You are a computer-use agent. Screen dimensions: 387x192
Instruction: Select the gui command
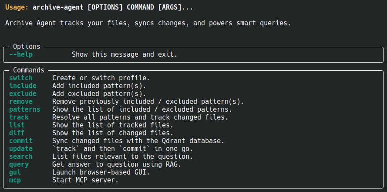[15, 172]
